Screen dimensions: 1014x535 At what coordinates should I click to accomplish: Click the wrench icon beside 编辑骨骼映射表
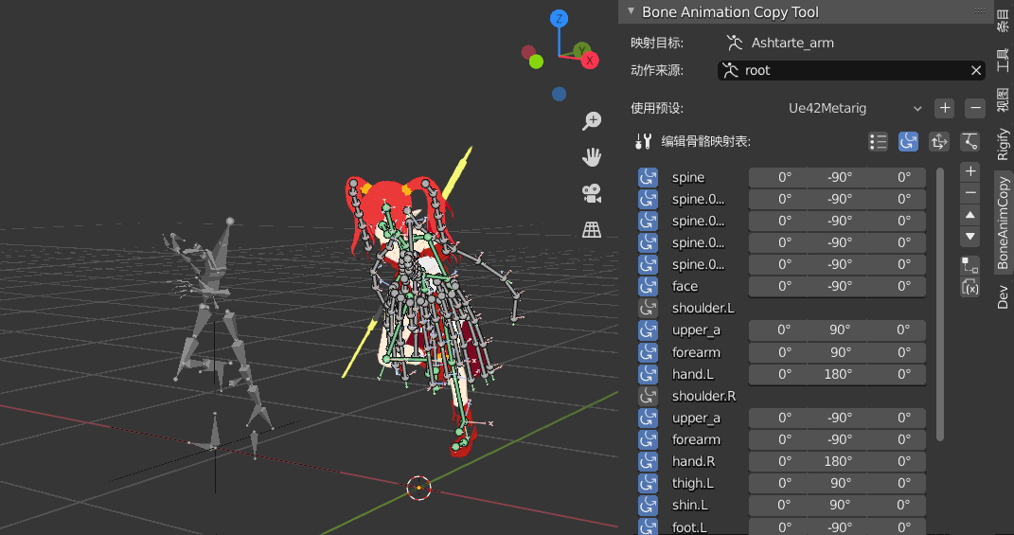[643, 142]
